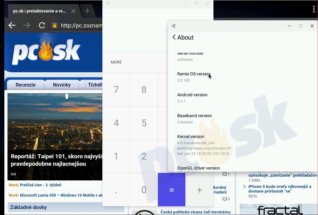The image size is (318, 215).
Task: Close the Calculator window
Action: [208, 3]
